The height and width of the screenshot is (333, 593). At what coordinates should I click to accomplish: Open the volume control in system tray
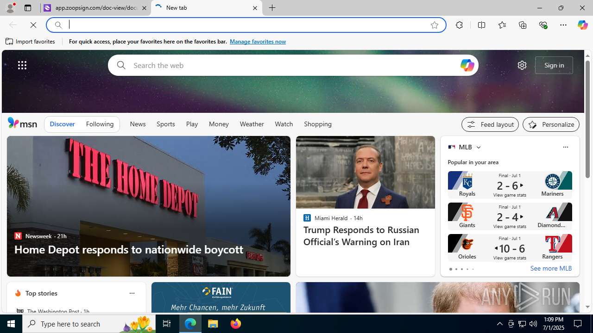(533, 324)
